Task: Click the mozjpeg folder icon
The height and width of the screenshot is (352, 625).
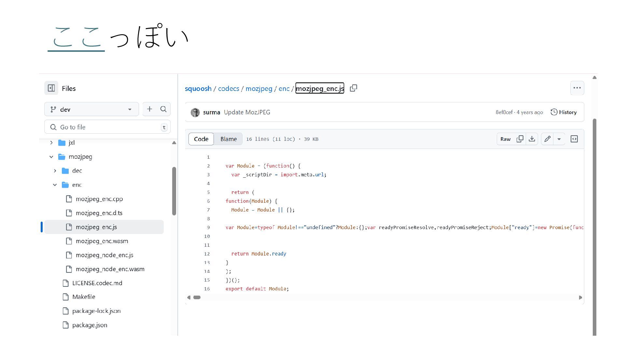Action: tap(62, 157)
